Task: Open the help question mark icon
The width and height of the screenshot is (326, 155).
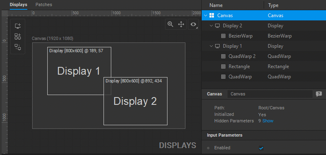Action: coord(319,94)
